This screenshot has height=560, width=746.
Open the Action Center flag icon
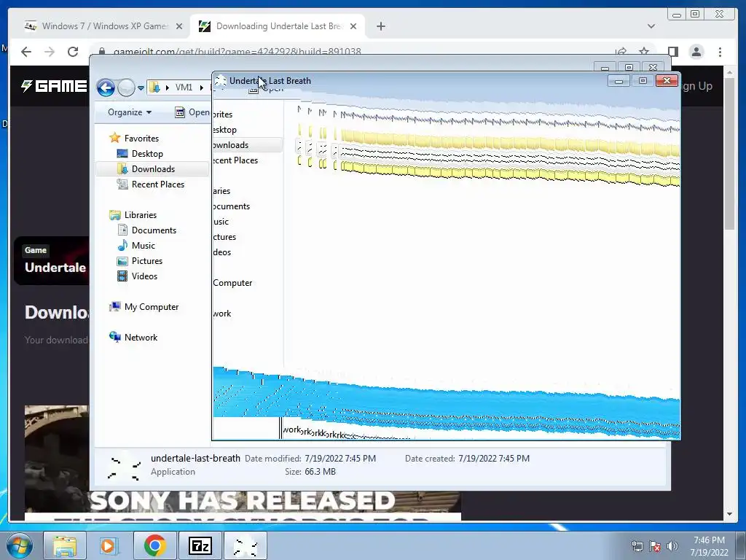pyautogui.click(x=655, y=546)
